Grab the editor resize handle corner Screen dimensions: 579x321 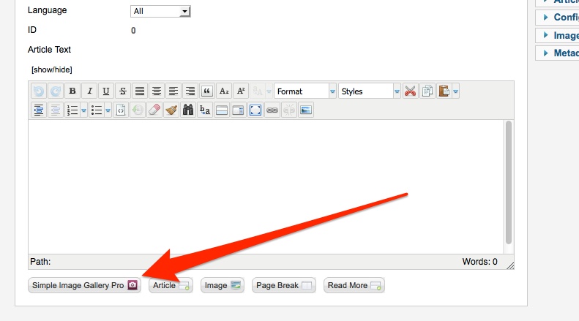510,265
